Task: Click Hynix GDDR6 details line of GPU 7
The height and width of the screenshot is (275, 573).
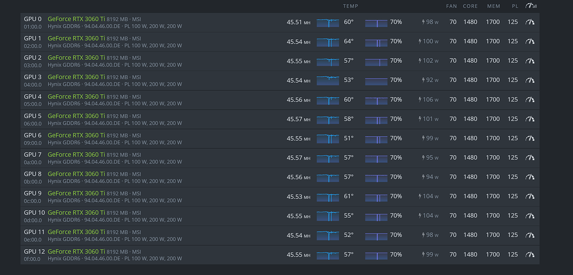Action: coord(115,162)
